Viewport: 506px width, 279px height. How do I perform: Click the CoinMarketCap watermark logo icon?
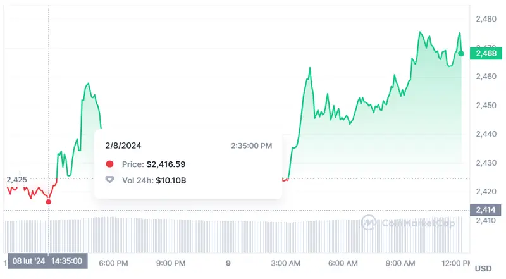369,222
